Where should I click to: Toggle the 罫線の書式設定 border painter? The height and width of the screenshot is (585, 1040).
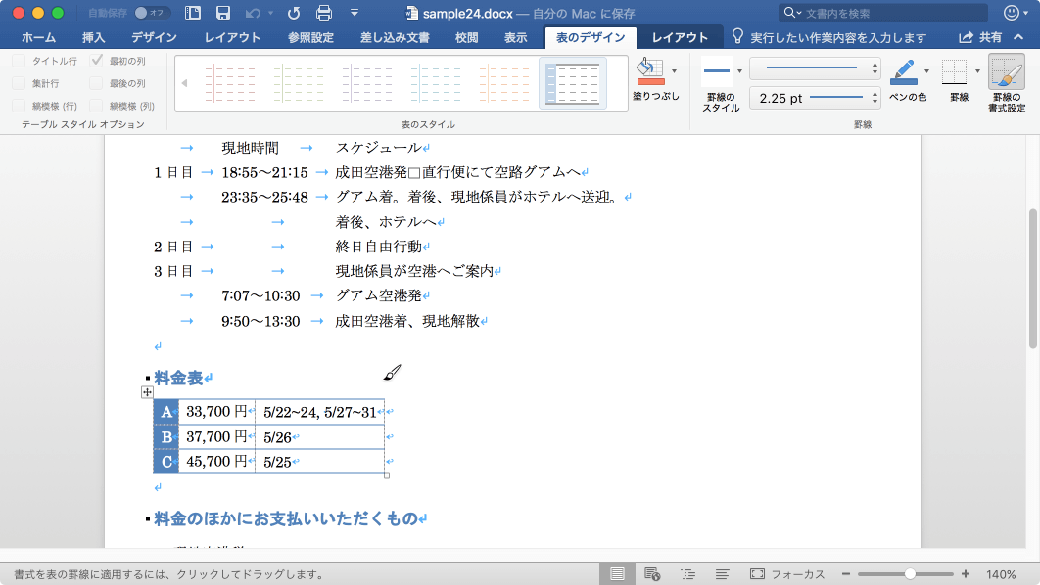point(1007,83)
